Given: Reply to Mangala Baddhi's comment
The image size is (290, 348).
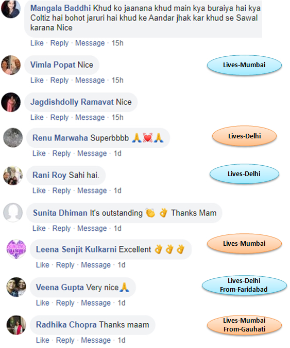Looking at the screenshot, I should pos(59,43).
